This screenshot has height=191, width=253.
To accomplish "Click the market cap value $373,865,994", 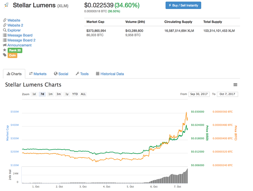I will (96, 31).
